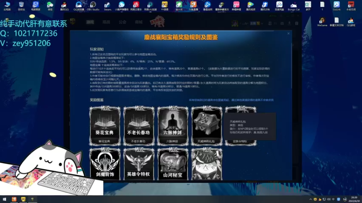Select the 天威神将礼包 chest card
Image resolution: width=362 pixels, height=203 pixels.
click(207, 126)
